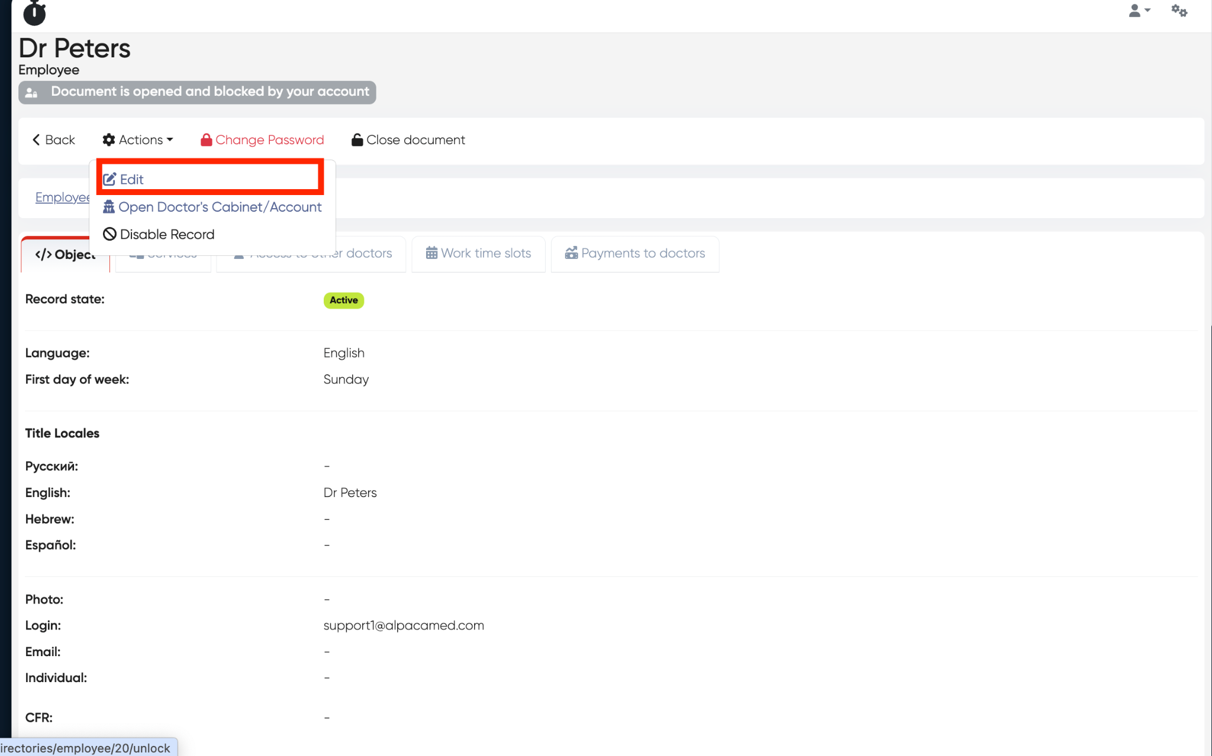Click the Active status badge
The height and width of the screenshot is (756, 1212).
pyautogui.click(x=343, y=300)
